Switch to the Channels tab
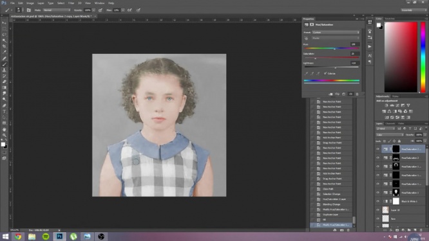This screenshot has width=429, height=241. click(390, 123)
